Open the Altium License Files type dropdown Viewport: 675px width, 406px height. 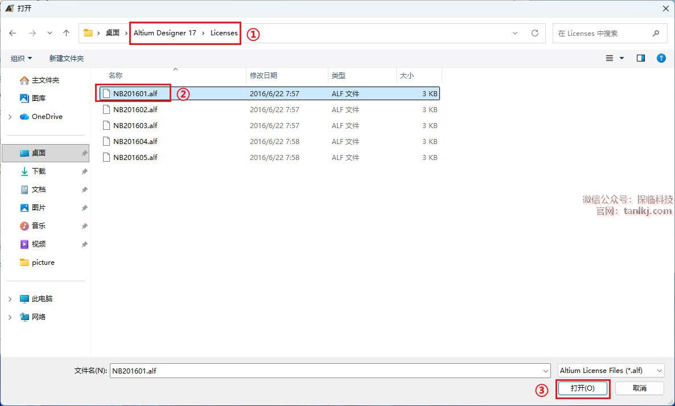tap(611, 371)
